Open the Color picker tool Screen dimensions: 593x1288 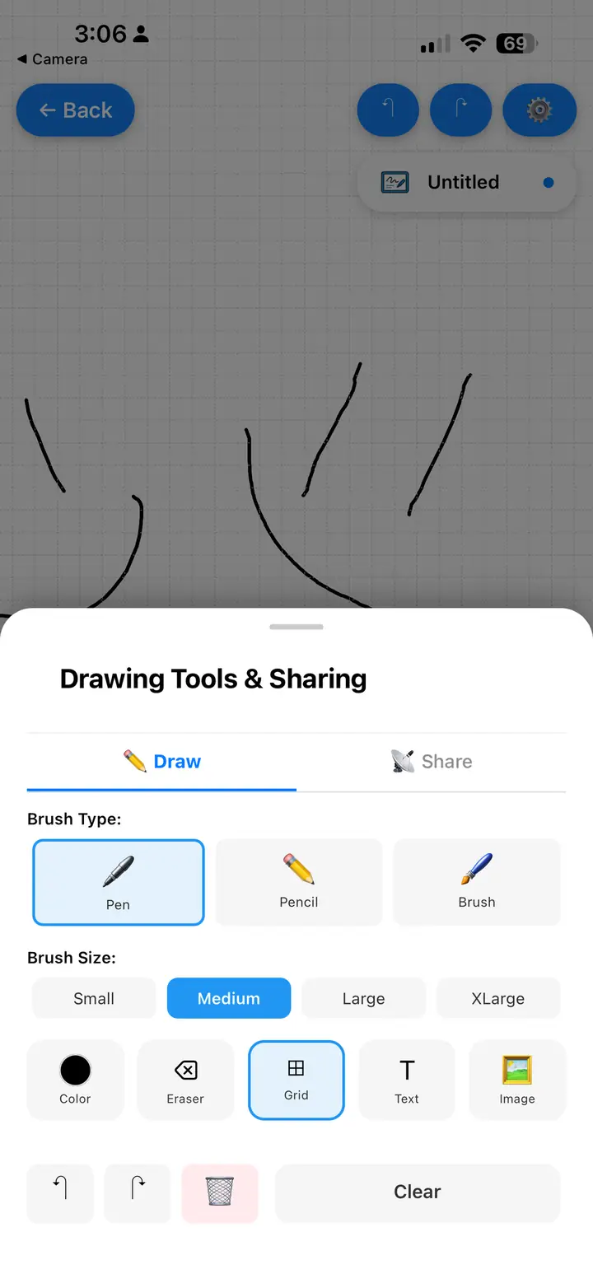75,1080
